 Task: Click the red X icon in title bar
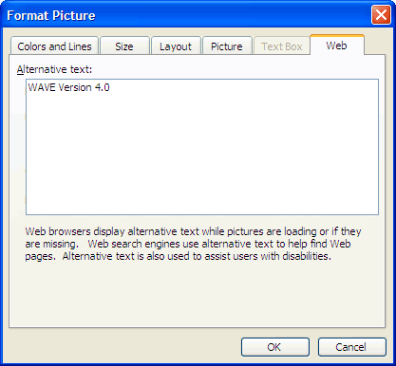click(x=381, y=15)
